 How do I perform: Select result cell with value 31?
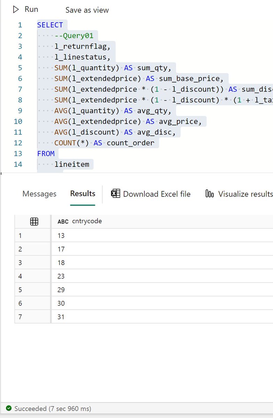pyautogui.click(x=162, y=317)
